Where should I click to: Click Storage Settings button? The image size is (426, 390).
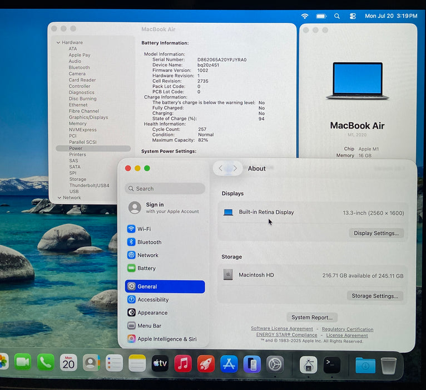(375, 296)
